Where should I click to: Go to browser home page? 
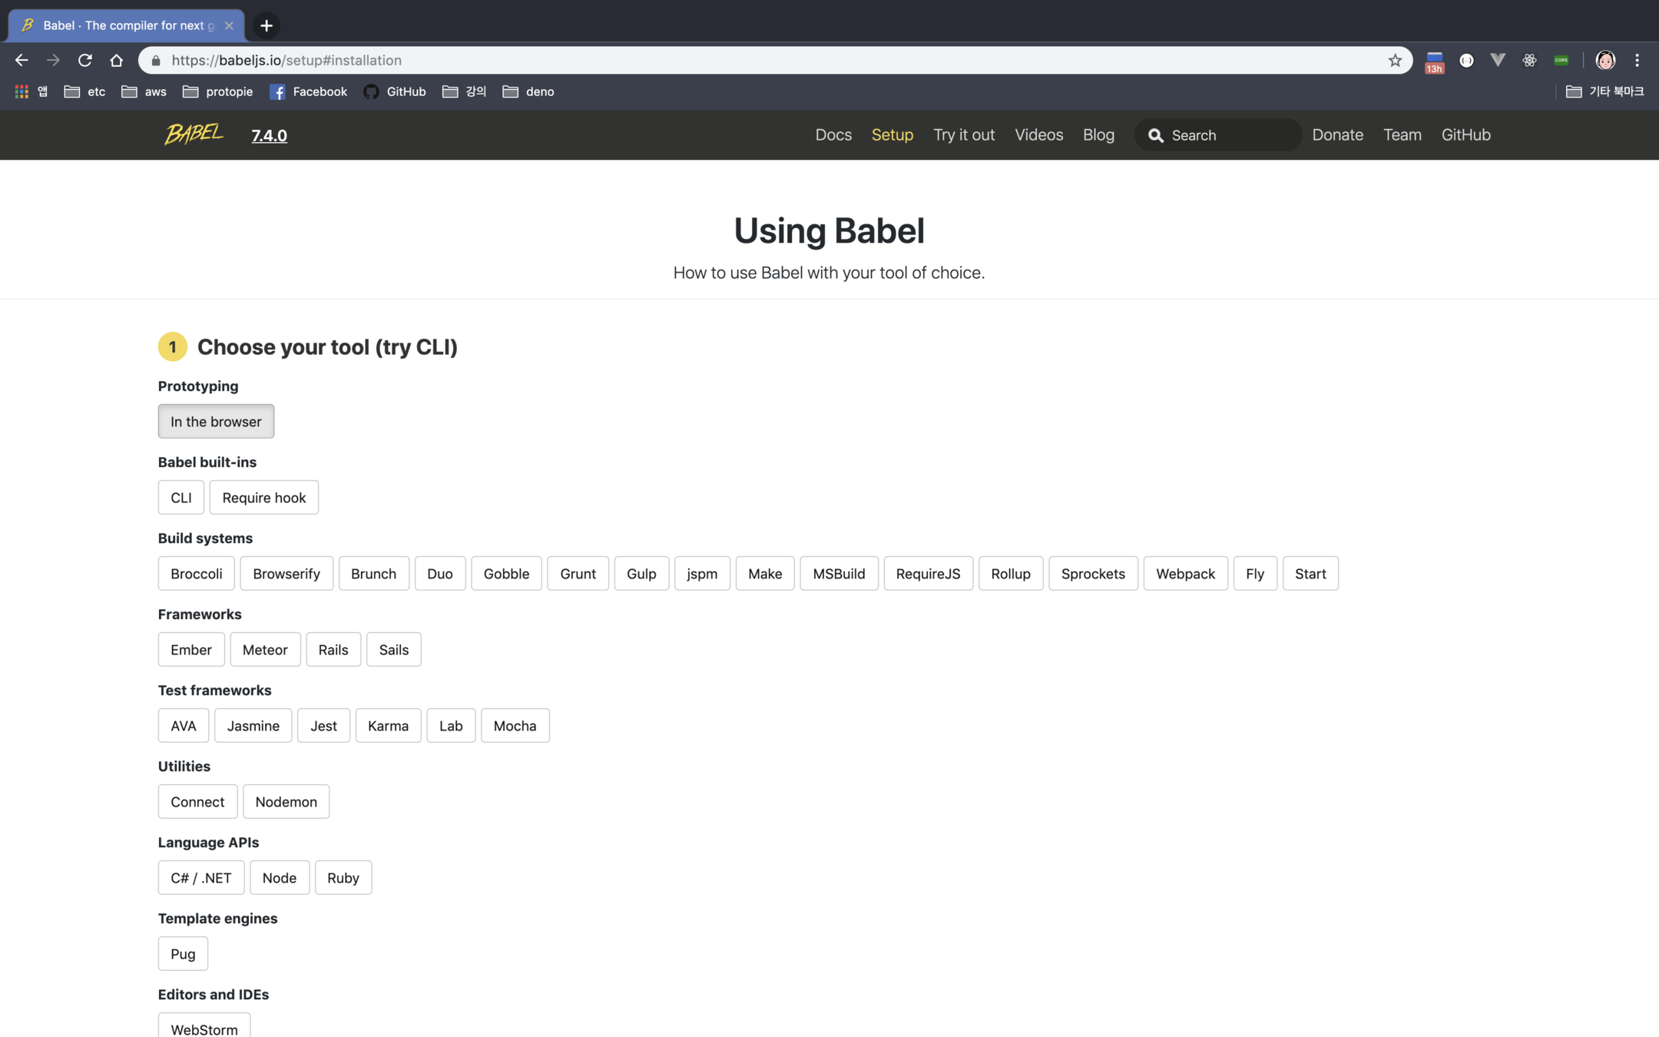pos(116,60)
